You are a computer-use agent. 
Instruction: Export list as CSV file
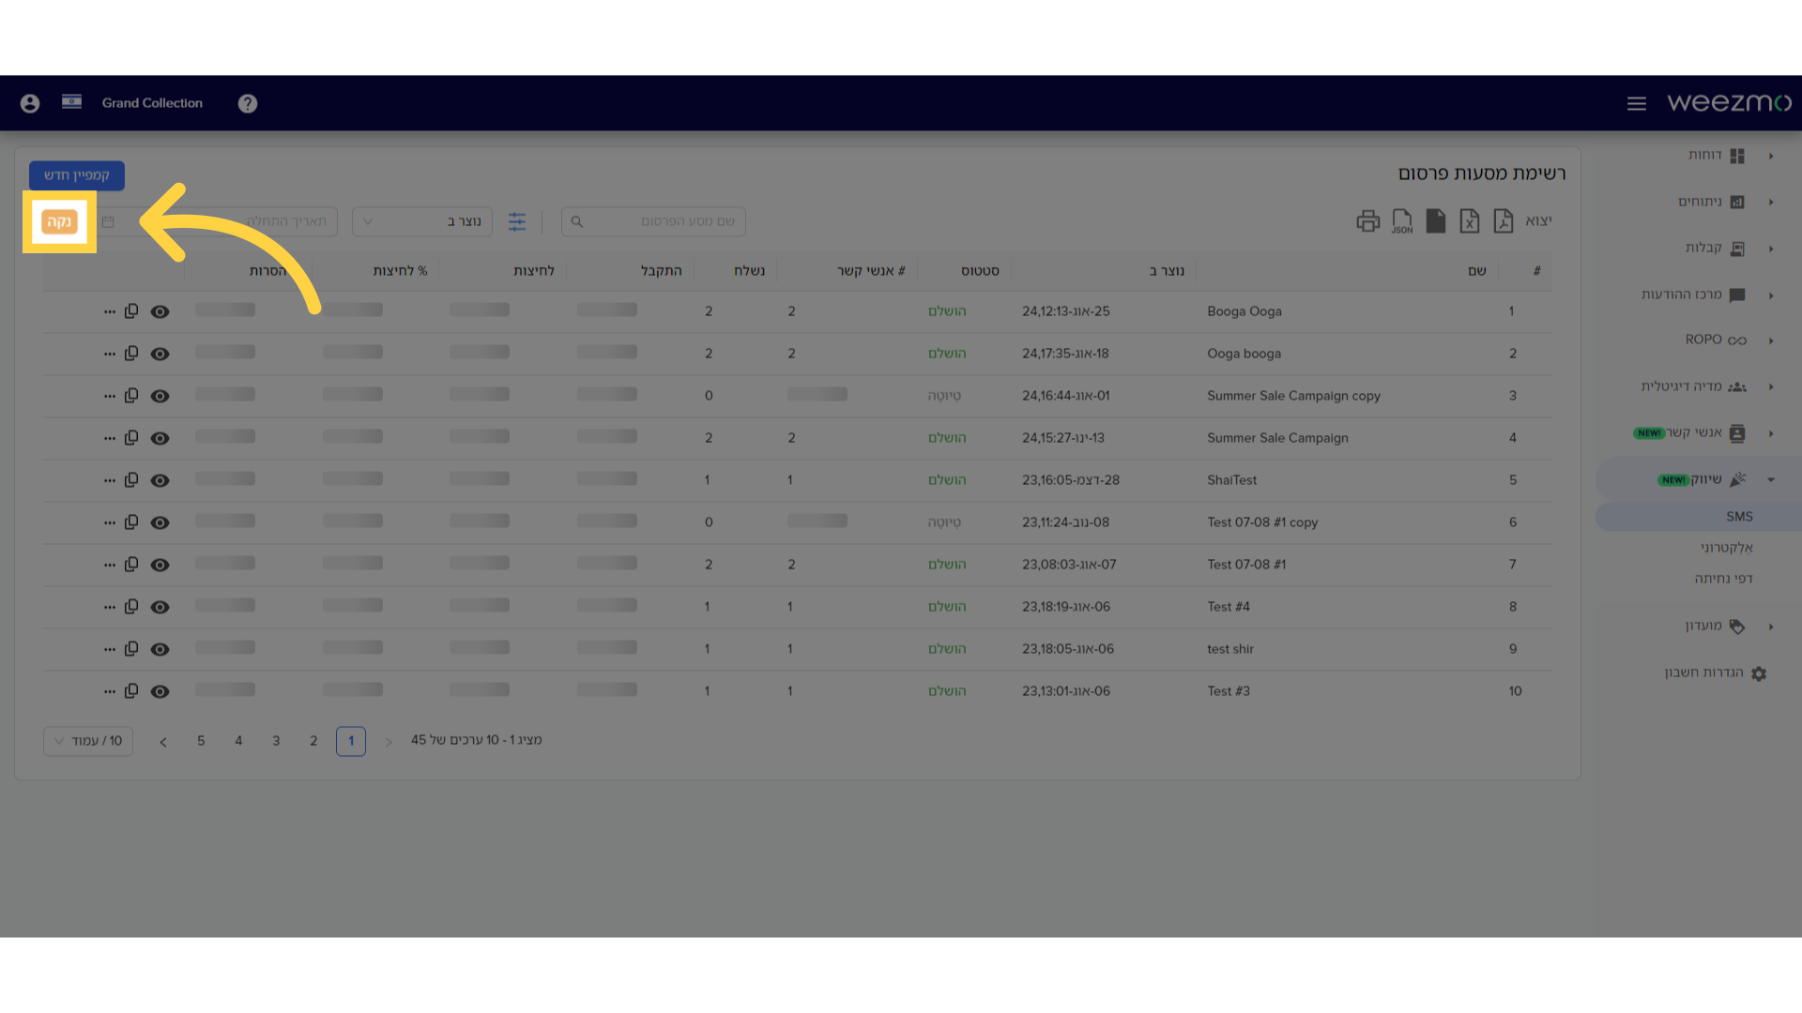pos(1436,221)
